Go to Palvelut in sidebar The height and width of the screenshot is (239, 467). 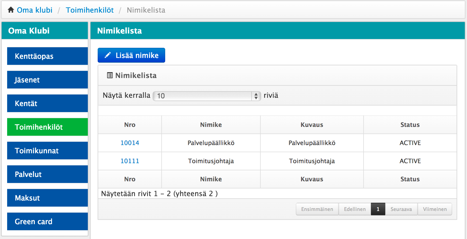pos(47,174)
